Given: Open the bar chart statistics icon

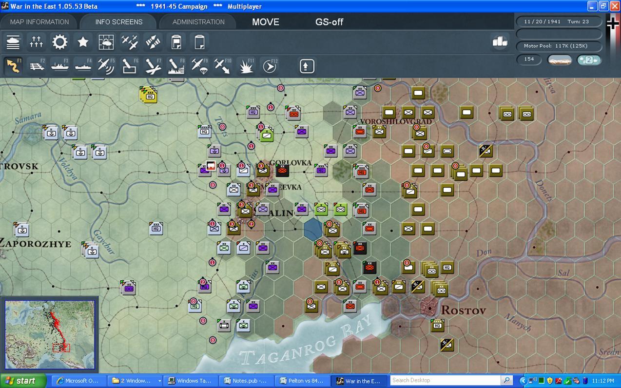Looking at the screenshot, I should (500, 42).
